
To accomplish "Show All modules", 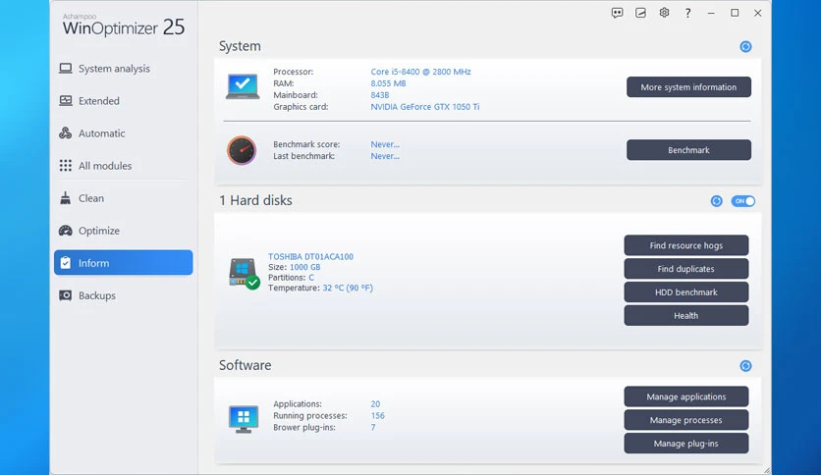I will pos(123,166).
